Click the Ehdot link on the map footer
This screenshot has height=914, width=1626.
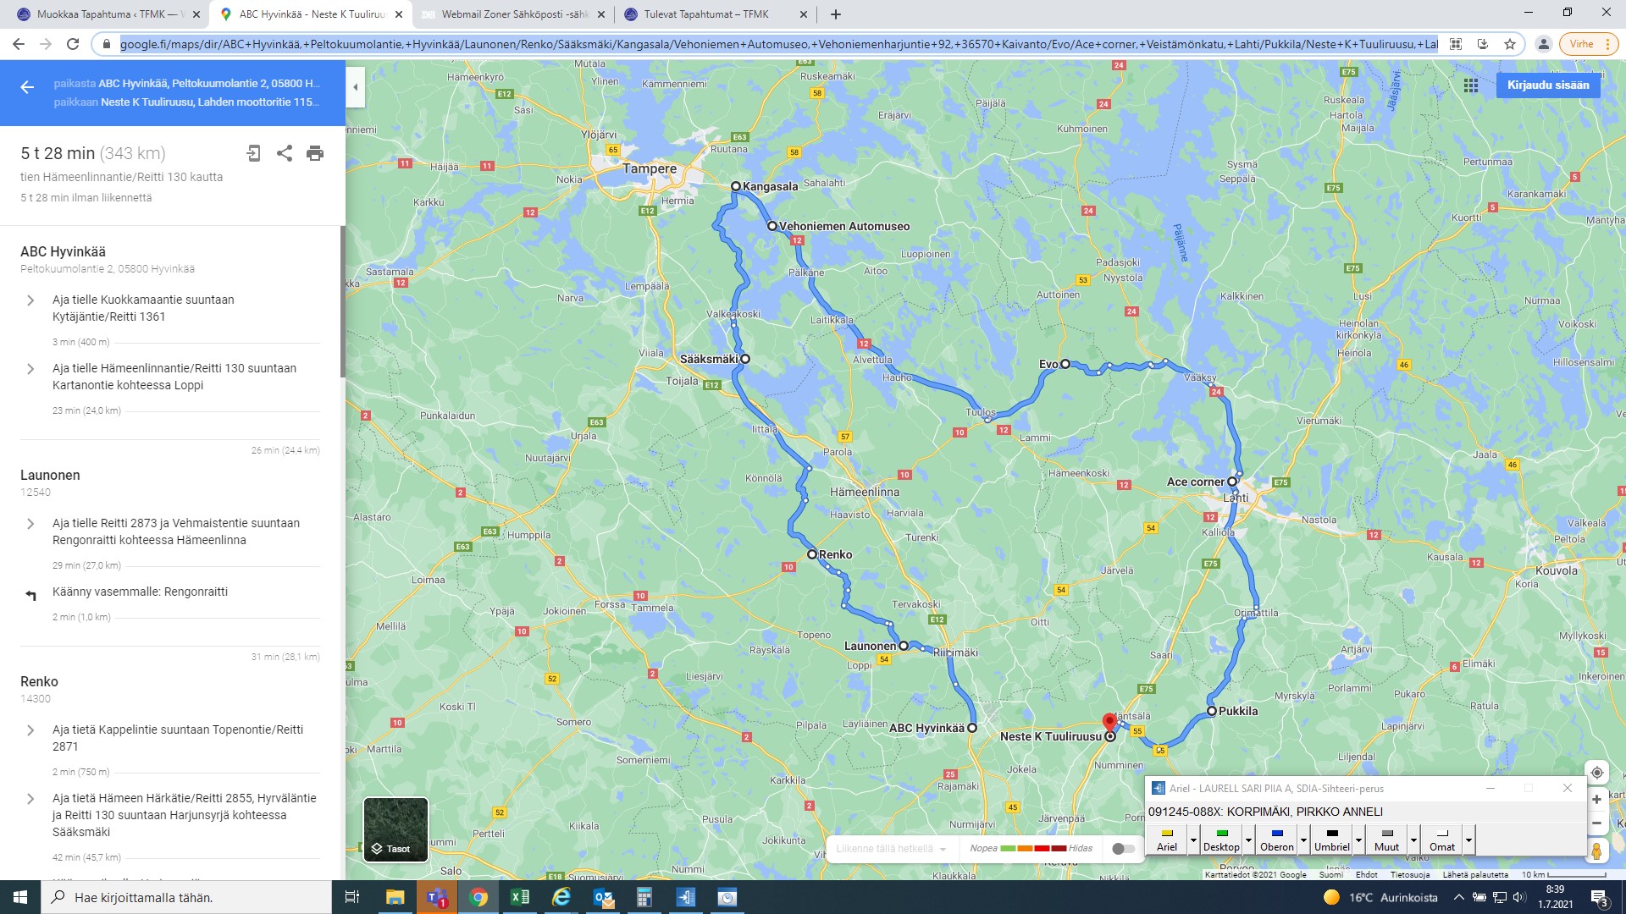[x=1366, y=875]
